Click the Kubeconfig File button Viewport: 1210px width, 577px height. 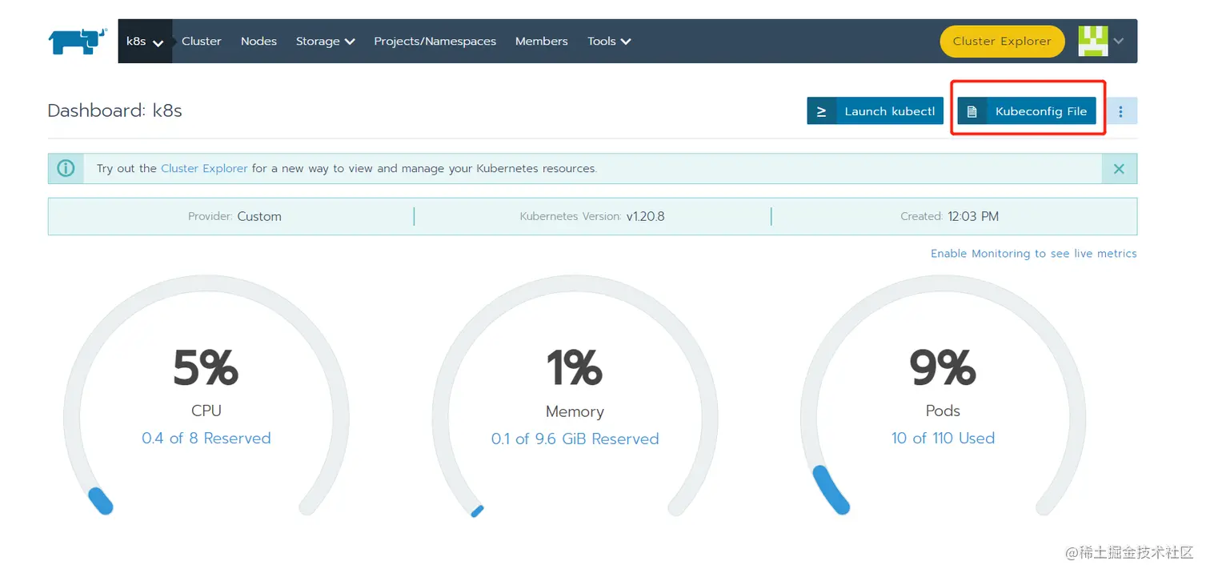tap(1027, 111)
